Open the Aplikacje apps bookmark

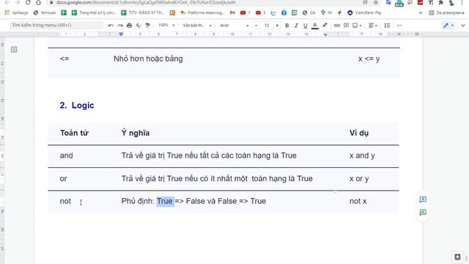[x=16, y=12]
